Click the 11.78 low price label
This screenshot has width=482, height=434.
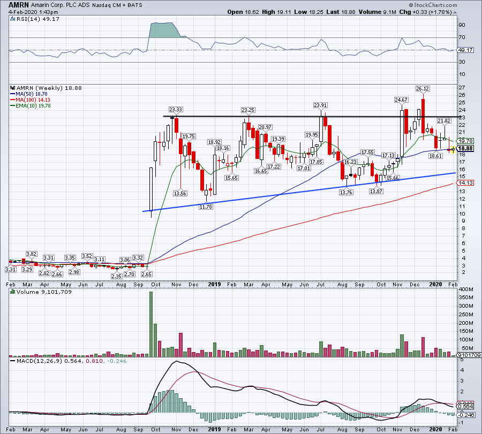[x=206, y=207]
